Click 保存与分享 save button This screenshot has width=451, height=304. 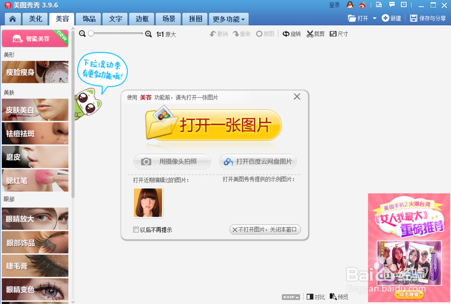point(428,19)
